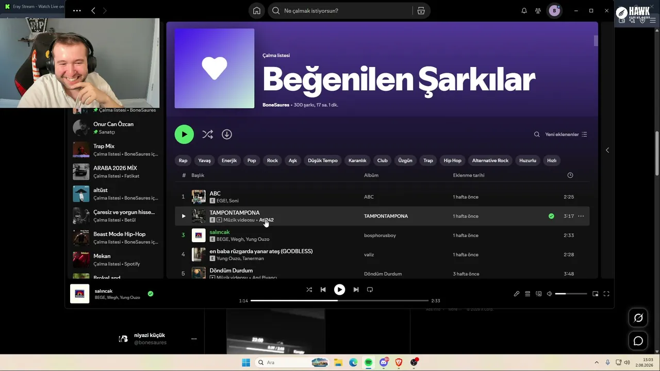Click the speech bubble floating button
This screenshot has height=371, width=660.
tap(638, 341)
